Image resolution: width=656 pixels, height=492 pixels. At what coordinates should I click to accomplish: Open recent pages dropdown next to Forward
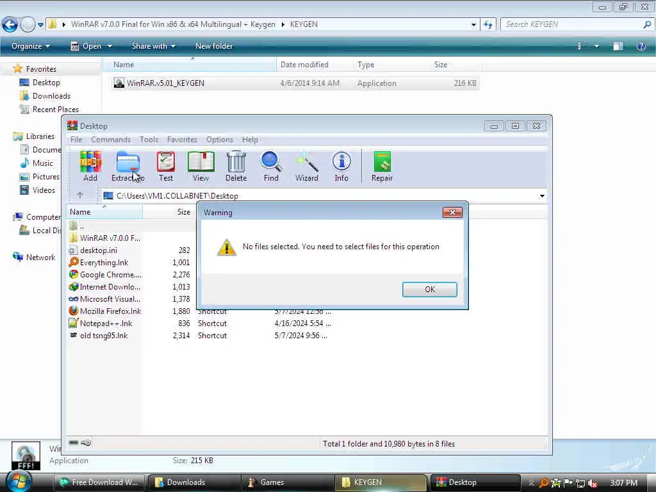coord(40,25)
